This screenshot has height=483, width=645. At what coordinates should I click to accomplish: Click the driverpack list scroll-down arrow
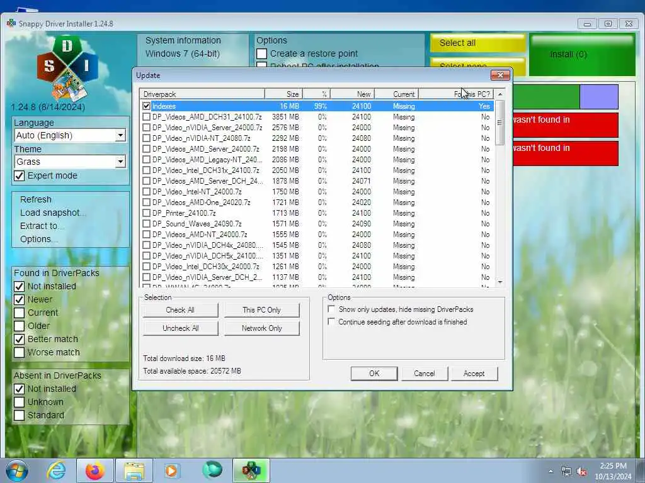500,282
